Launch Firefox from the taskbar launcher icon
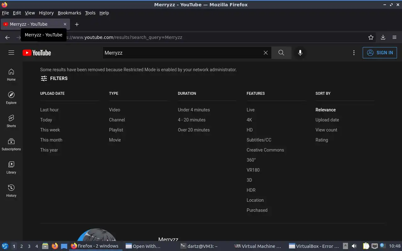Screen dimensions: 402x251 point(55,246)
